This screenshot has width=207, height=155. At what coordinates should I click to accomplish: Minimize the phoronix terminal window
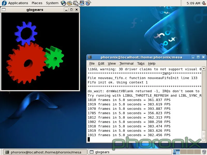pos(193,57)
